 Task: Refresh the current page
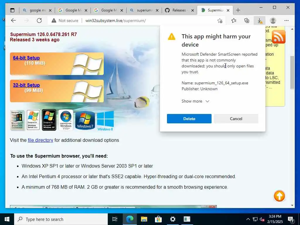tap(39, 21)
